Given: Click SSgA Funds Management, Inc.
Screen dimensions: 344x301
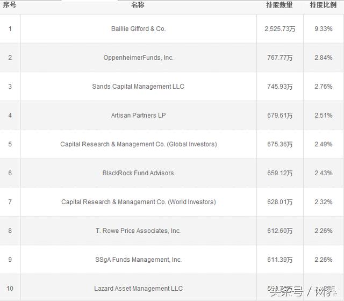Looking at the screenshot, I should 138,260.
